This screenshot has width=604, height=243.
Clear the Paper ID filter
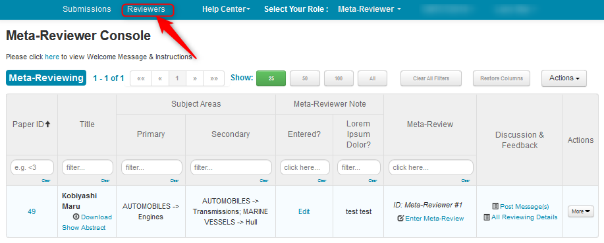pyautogui.click(x=46, y=180)
